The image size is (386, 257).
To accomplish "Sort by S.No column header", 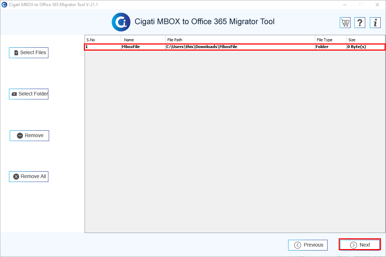I will point(103,40).
